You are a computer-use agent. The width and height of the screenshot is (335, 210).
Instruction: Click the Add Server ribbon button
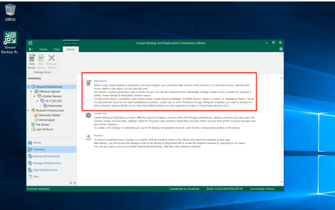pos(32,62)
